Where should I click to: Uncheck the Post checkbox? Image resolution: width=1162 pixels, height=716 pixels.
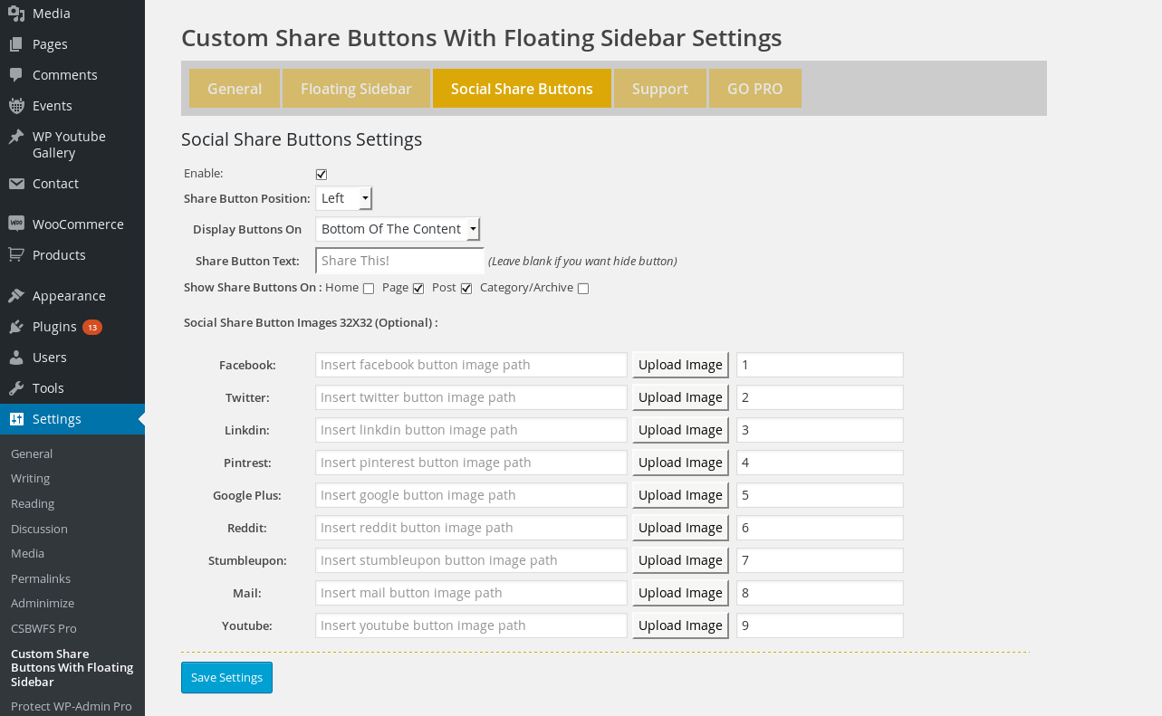coord(466,289)
